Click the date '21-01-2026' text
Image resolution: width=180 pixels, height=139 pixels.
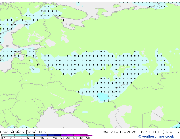(x=124, y=132)
